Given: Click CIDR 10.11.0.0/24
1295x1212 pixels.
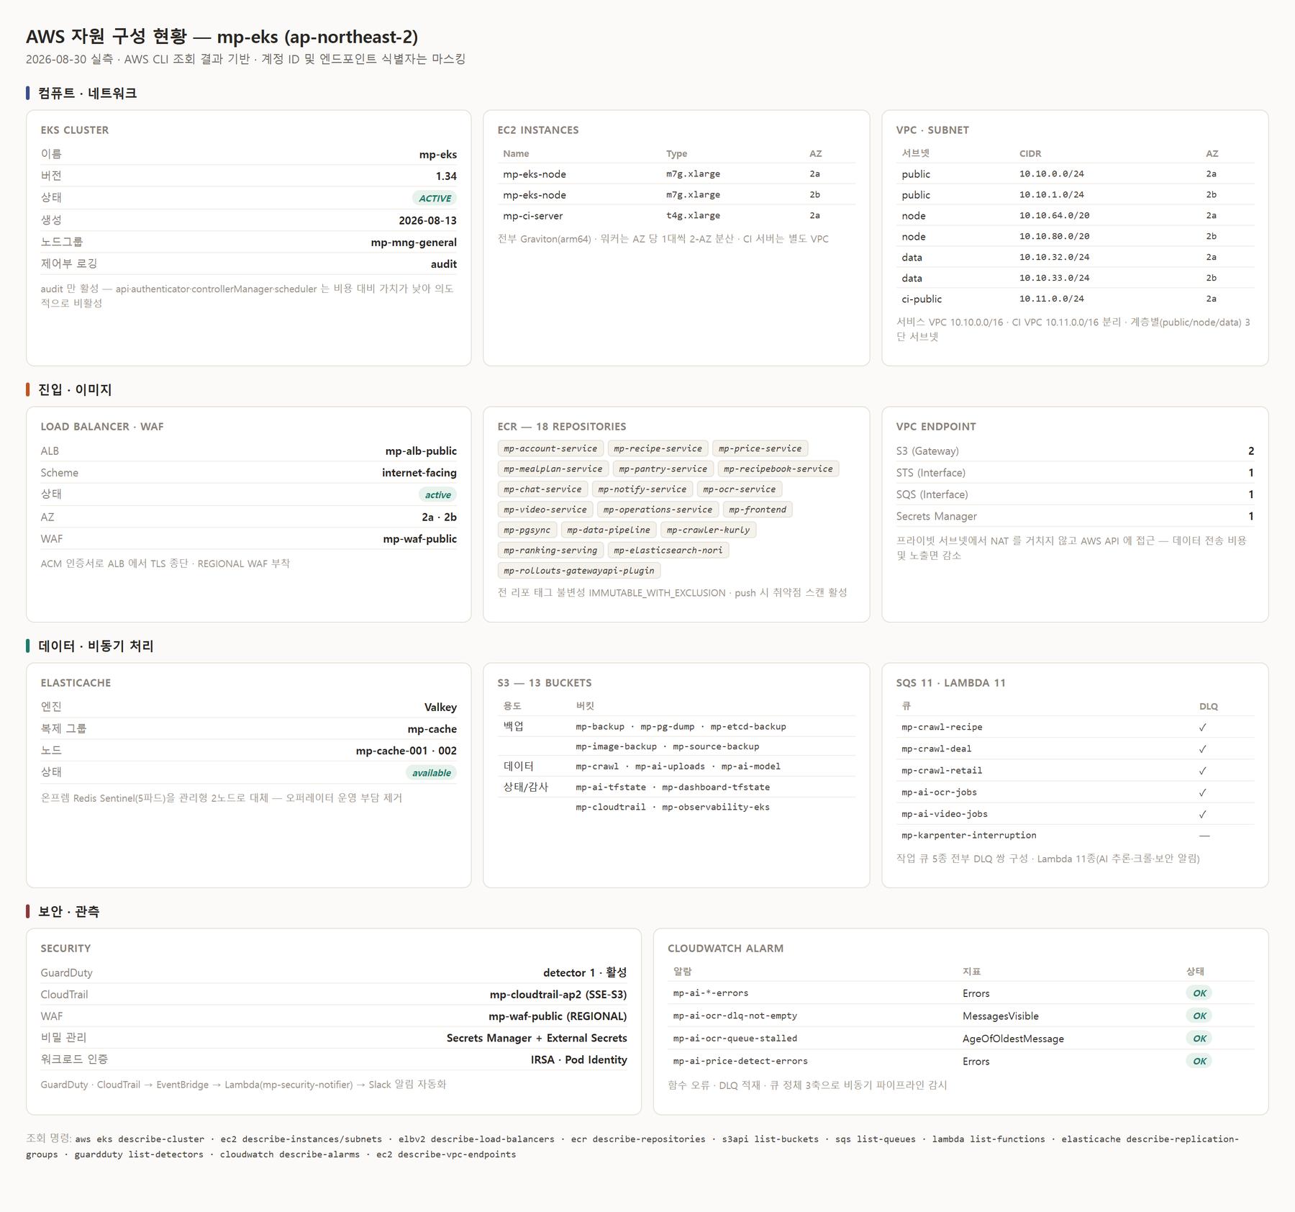Looking at the screenshot, I should coord(1051,299).
